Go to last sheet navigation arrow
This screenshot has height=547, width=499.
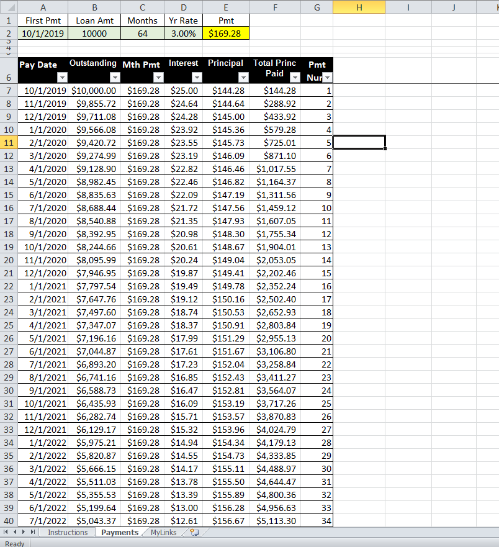click(32, 532)
